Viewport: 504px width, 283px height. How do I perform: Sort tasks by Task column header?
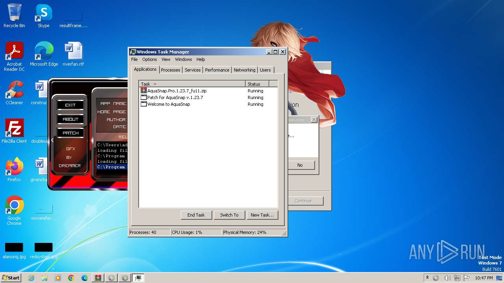point(192,84)
